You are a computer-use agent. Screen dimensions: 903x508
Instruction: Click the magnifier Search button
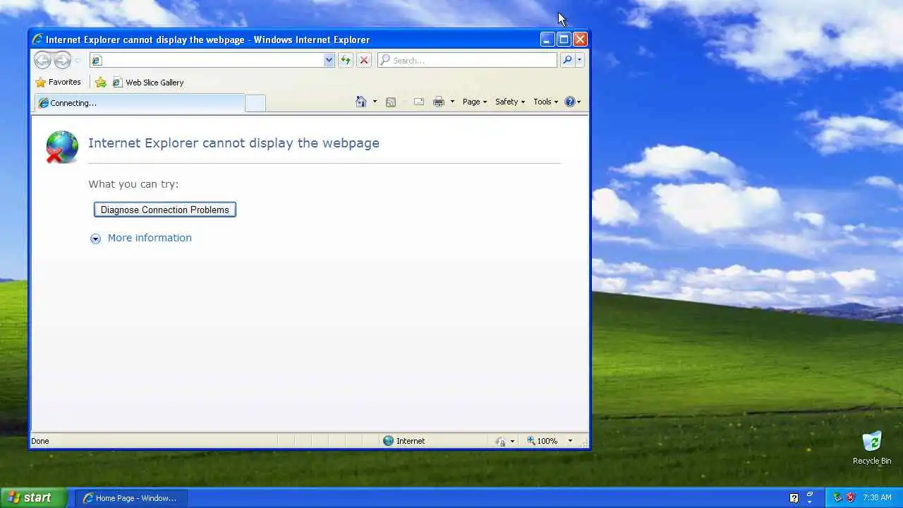(567, 60)
